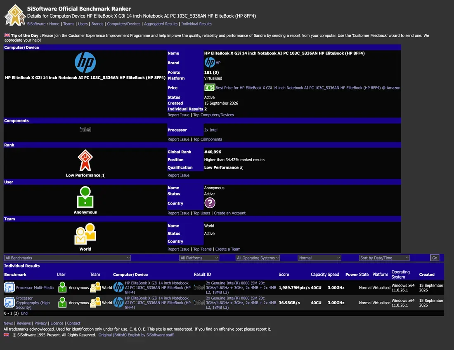The image size is (454, 350).
Task: Click the 36.98GB/s score value
Action: click(x=289, y=303)
